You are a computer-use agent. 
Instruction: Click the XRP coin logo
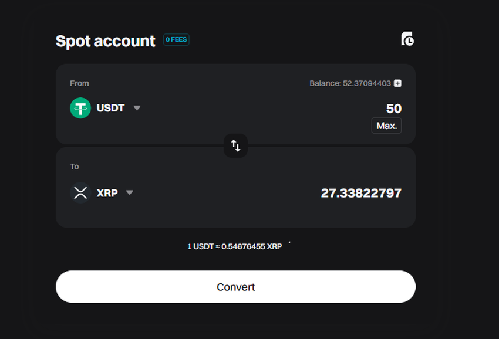click(x=80, y=193)
